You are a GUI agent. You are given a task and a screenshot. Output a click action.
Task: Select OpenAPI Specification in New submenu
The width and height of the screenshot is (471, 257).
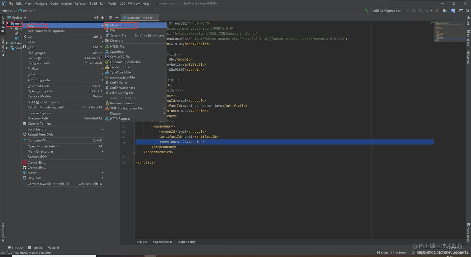coord(136,62)
